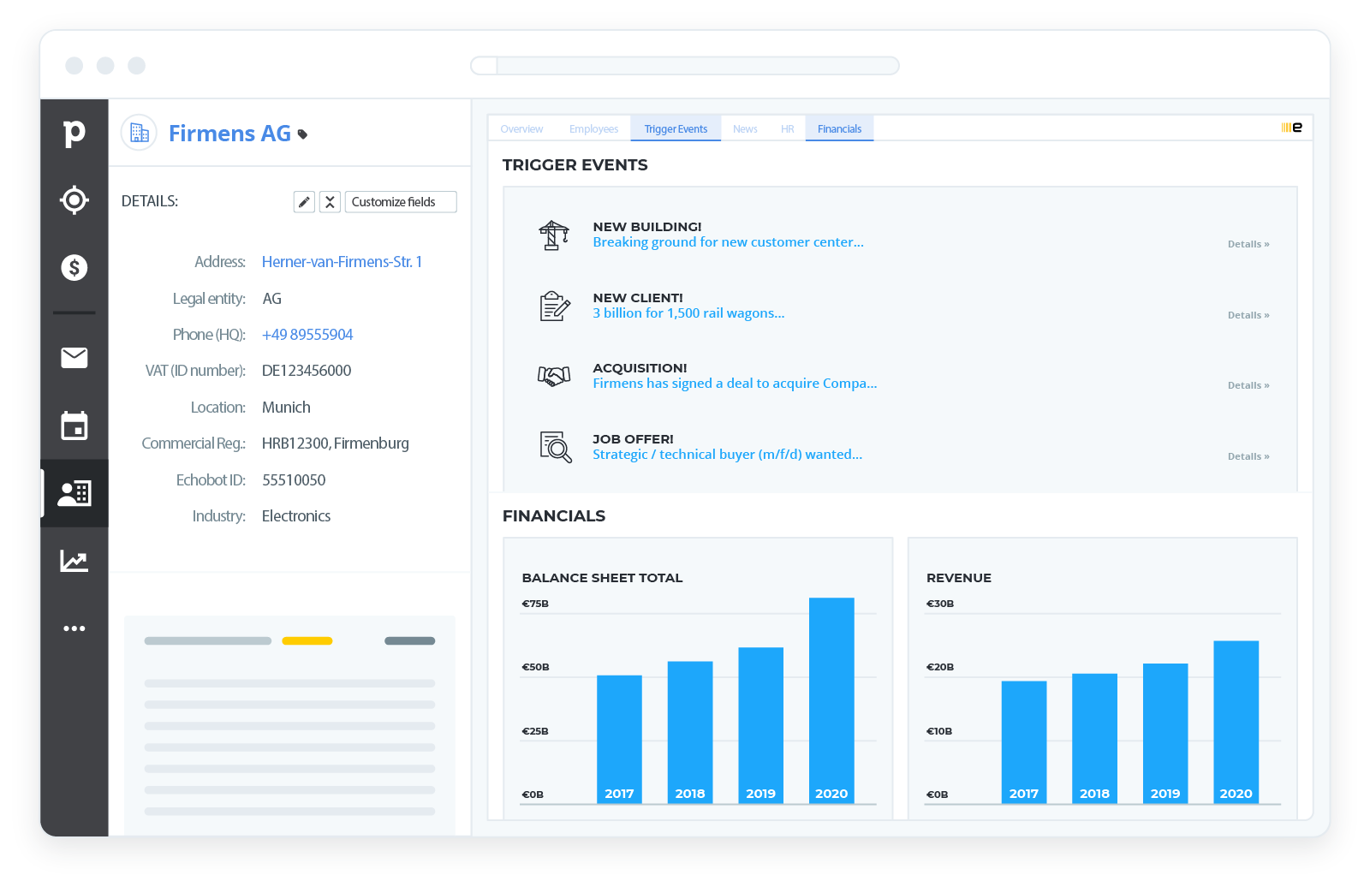Select the highlighted company contacts sidebar icon
Screen dimensions: 1370x887
[74, 492]
